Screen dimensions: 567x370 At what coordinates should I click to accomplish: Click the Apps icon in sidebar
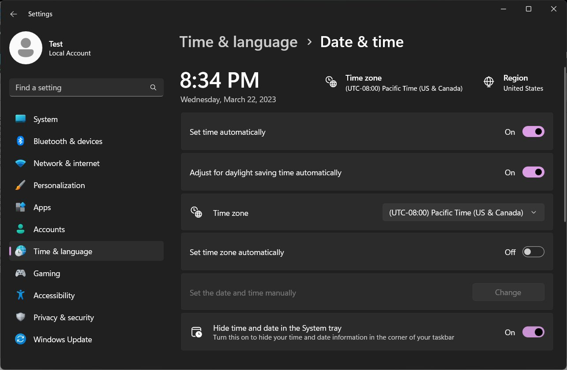[x=20, y=207]
